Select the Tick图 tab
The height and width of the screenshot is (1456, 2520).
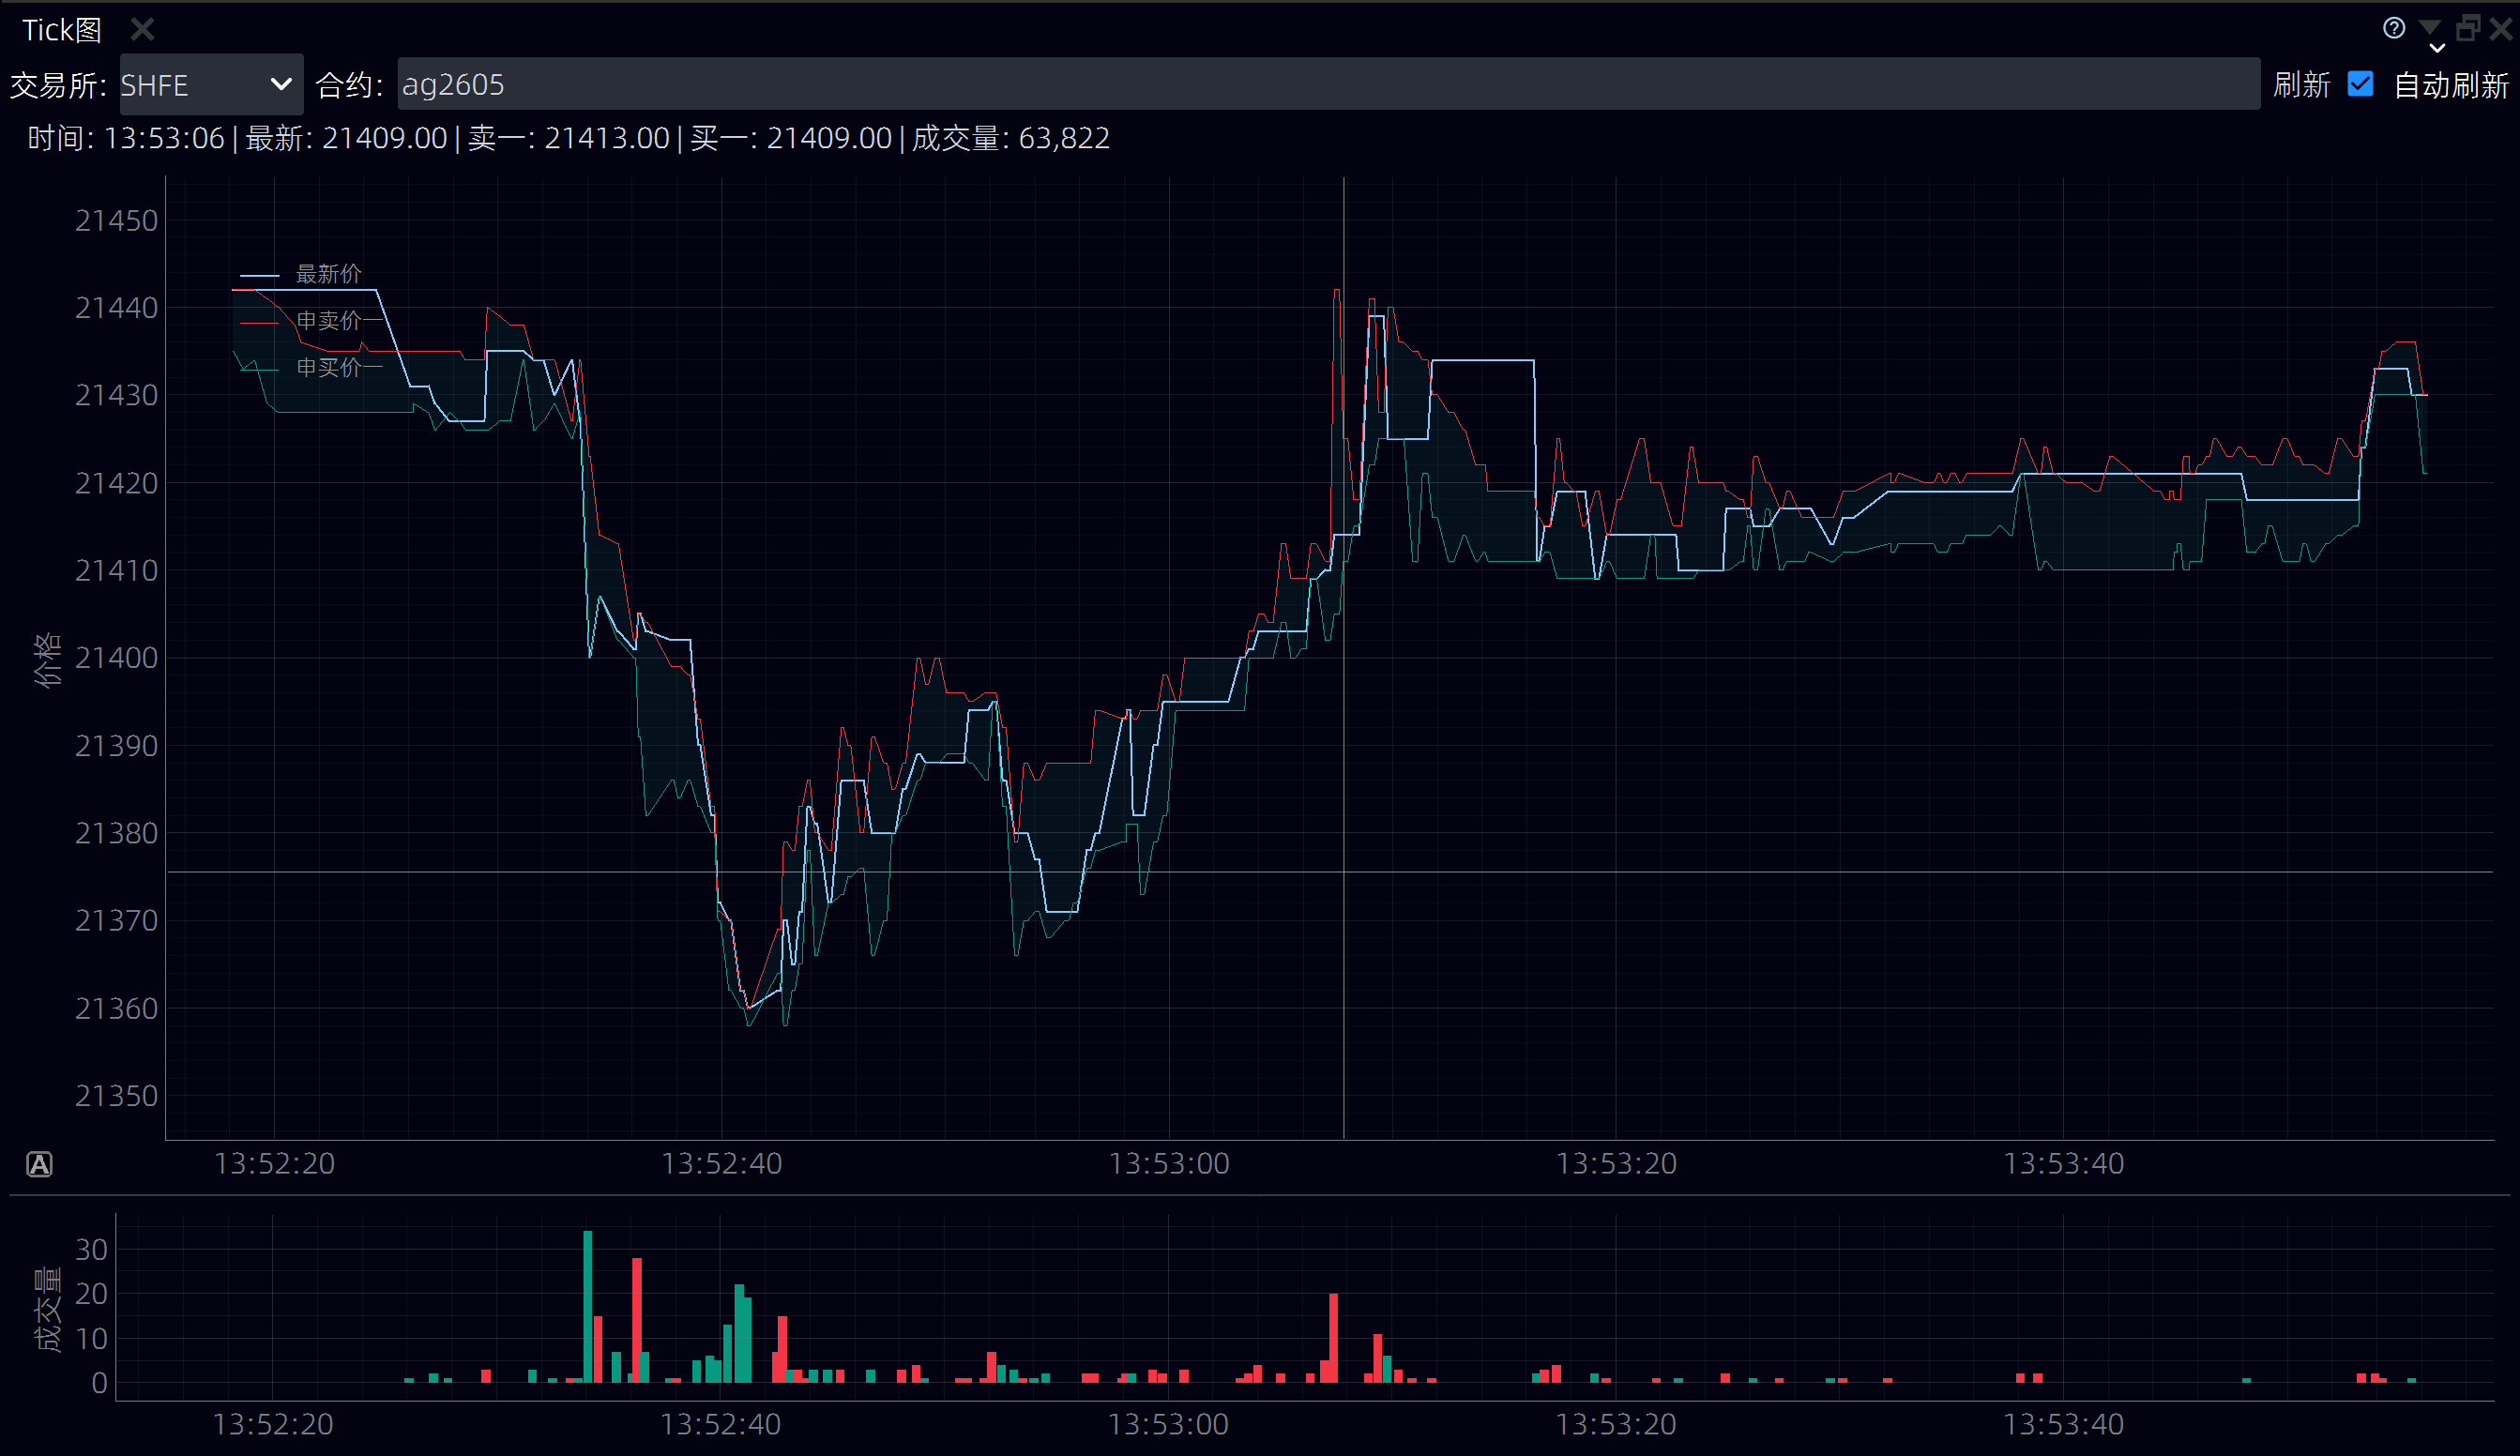click(62, 30)
